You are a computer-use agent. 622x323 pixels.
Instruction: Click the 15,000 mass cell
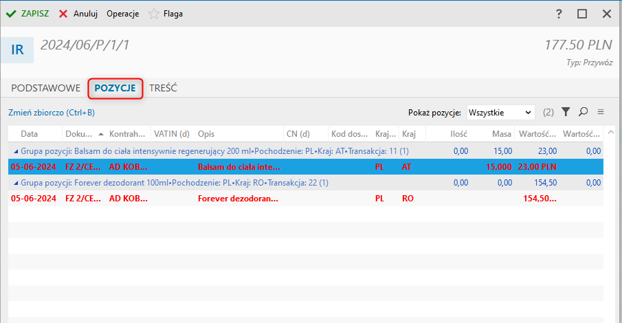(499, 167)
